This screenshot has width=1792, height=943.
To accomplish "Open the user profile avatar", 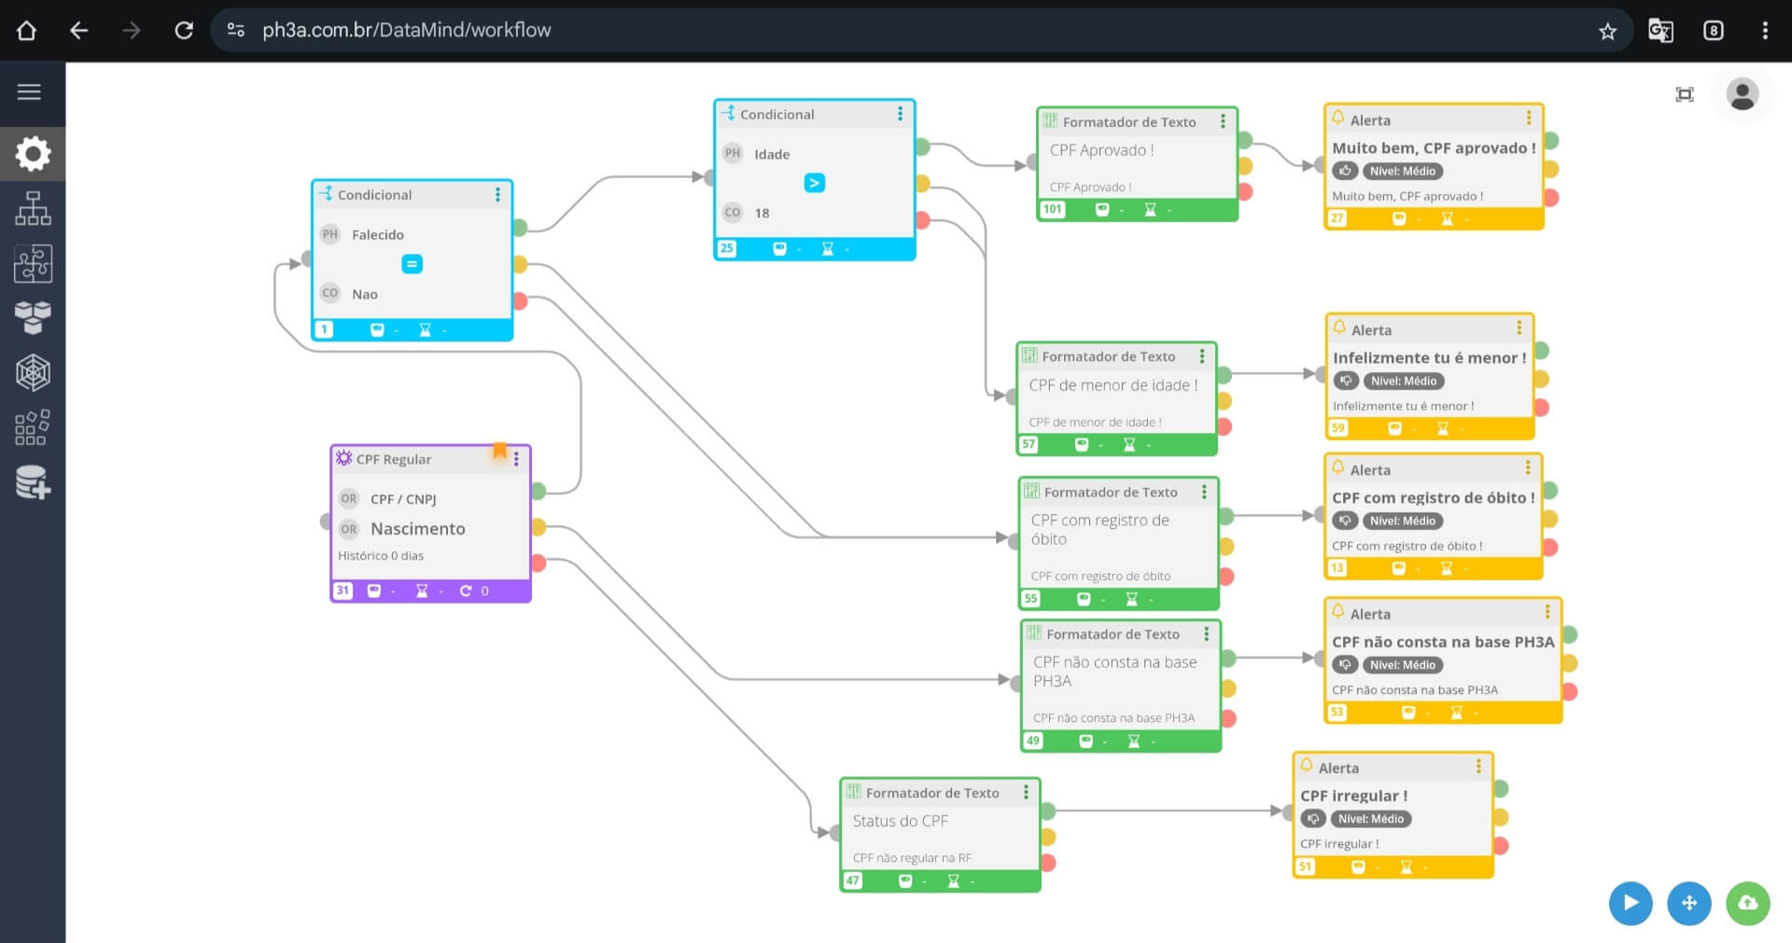I will click(1742, 94).
